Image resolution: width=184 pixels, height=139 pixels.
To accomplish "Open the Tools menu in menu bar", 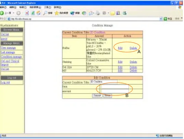I will [x=48, y=7].
